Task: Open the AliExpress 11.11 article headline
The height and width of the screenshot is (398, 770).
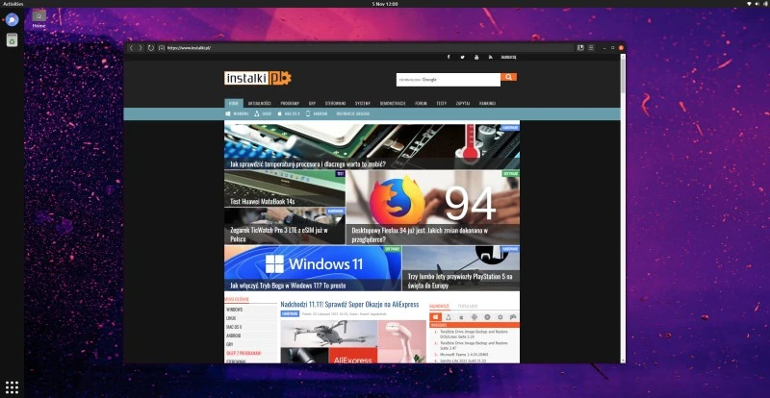Action: 349,304
